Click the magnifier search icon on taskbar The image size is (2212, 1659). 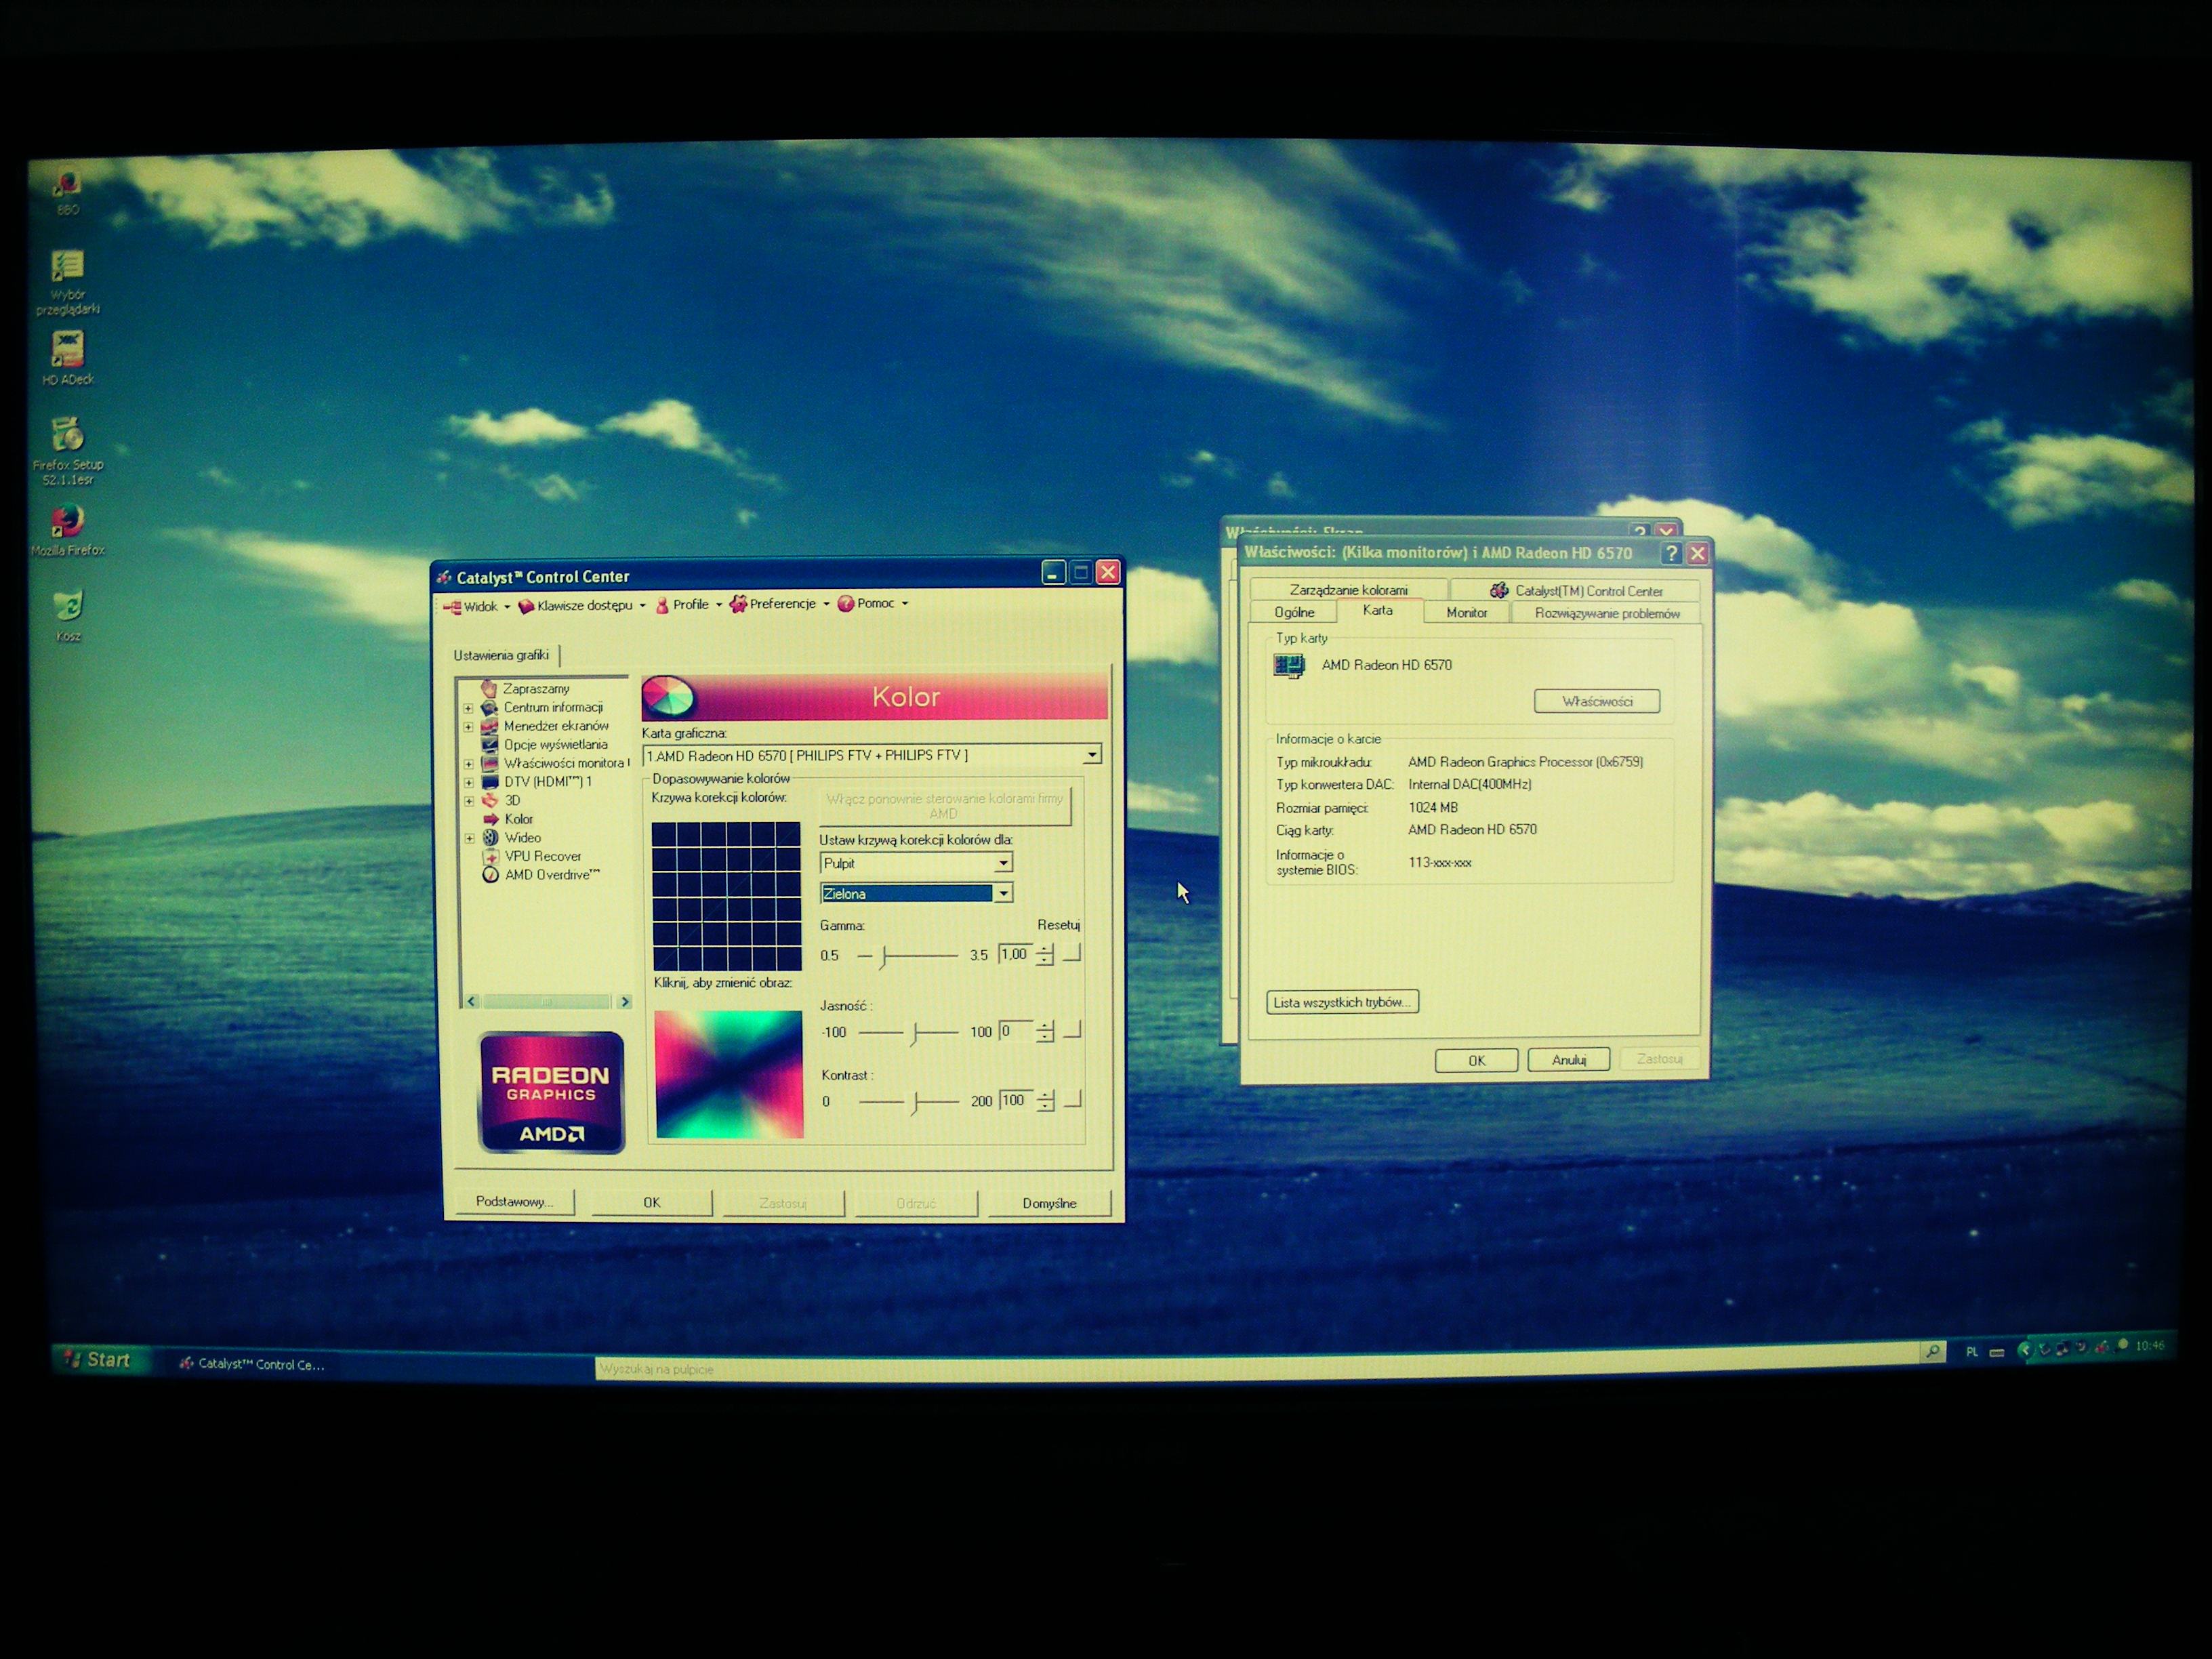[x=1933, y=1352]
